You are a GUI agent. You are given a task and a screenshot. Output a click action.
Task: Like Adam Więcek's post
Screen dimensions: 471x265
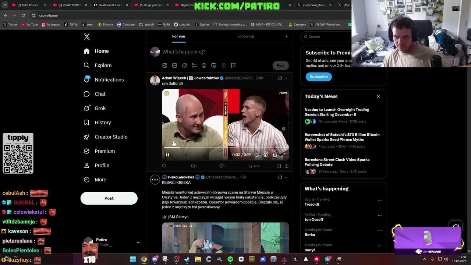[223, 166]
